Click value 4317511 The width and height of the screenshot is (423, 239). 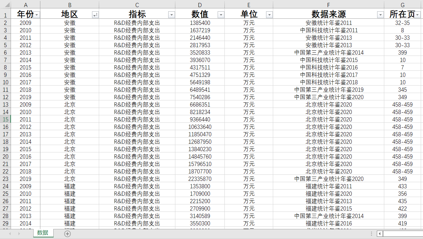point(200,68)
